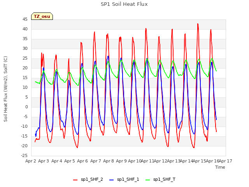Click the 40 y-axis tick label
This screenshot has height=187, width=249.
(25, 29)
